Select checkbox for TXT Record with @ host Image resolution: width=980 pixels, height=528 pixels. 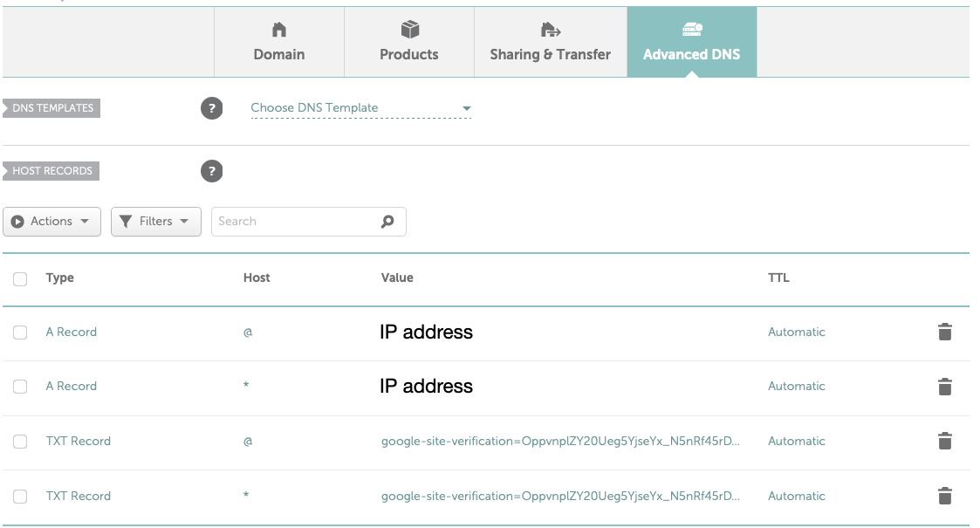(x=20, y=442)
